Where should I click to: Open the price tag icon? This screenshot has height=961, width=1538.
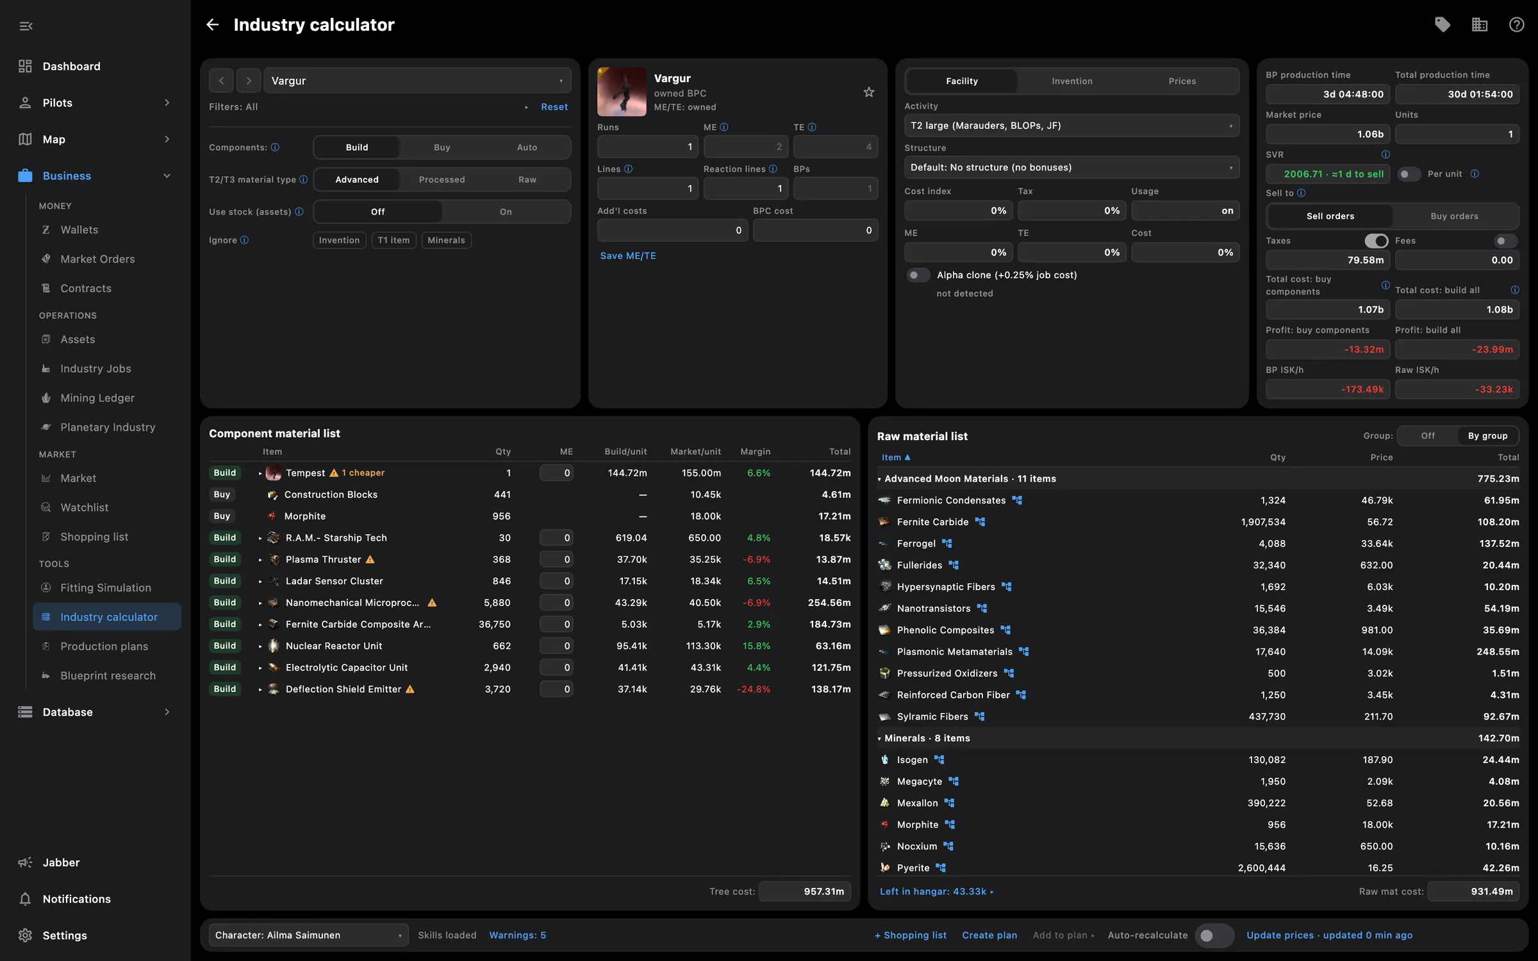[x=1443, y=24]
